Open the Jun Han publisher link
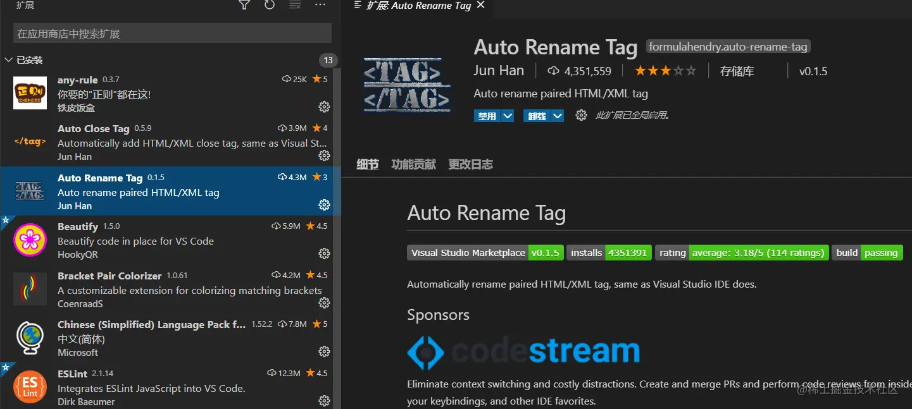 point(499,71)
